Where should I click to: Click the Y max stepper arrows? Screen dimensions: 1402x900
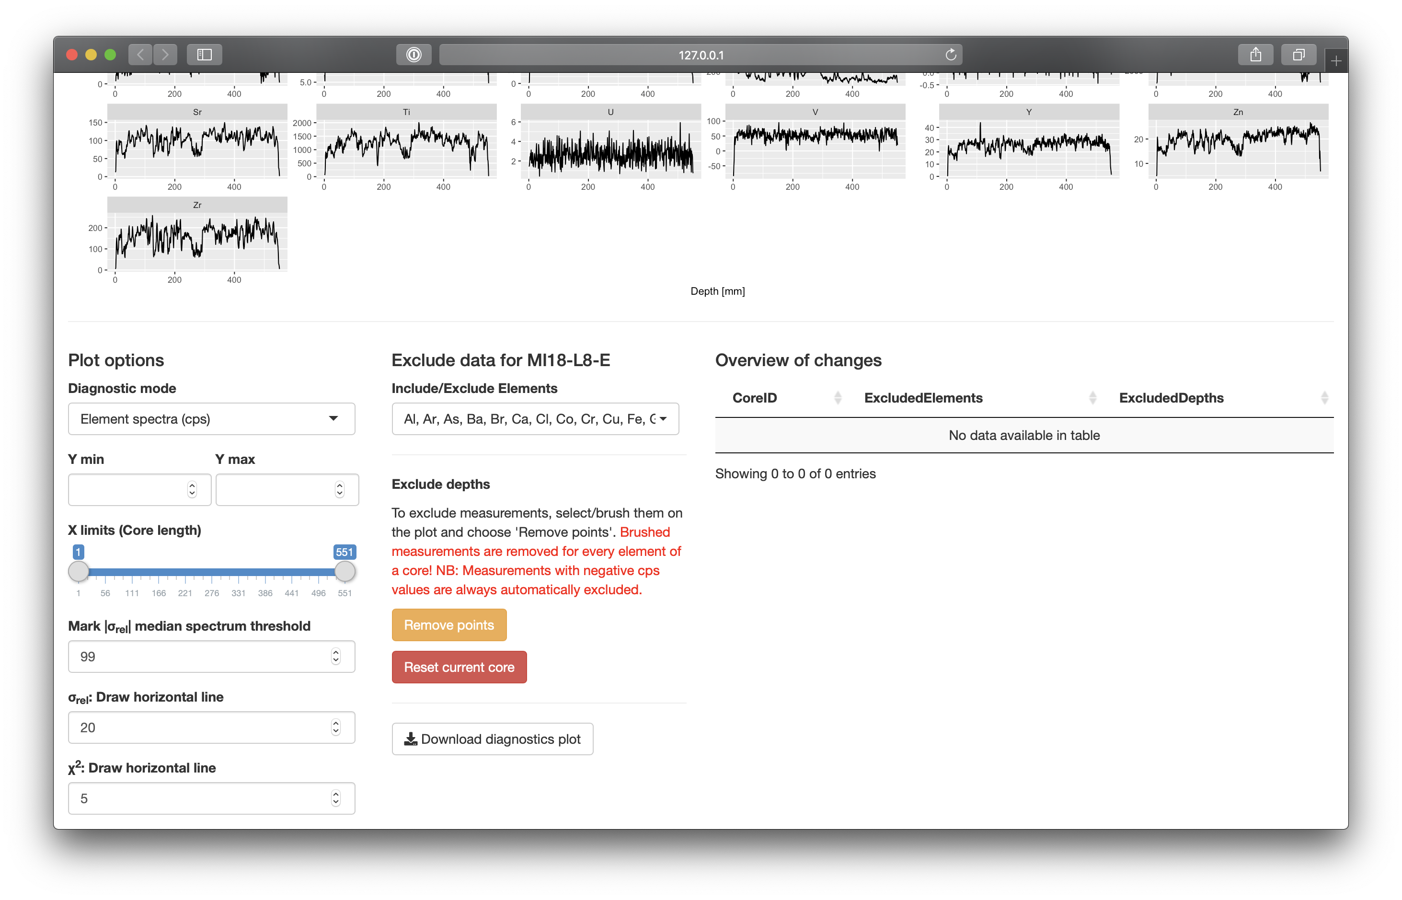pyautogui.click(x=339, y=490)
